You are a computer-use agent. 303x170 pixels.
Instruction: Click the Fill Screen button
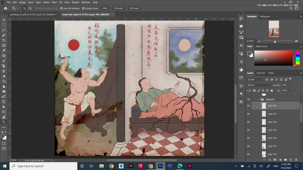tap(134, 8)
